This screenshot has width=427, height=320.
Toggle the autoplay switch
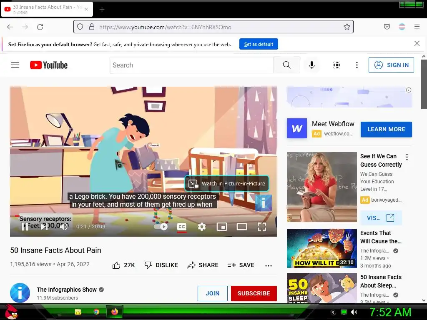(161, 226)
